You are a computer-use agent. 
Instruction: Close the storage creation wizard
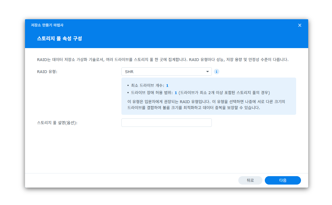pos(299,25)
